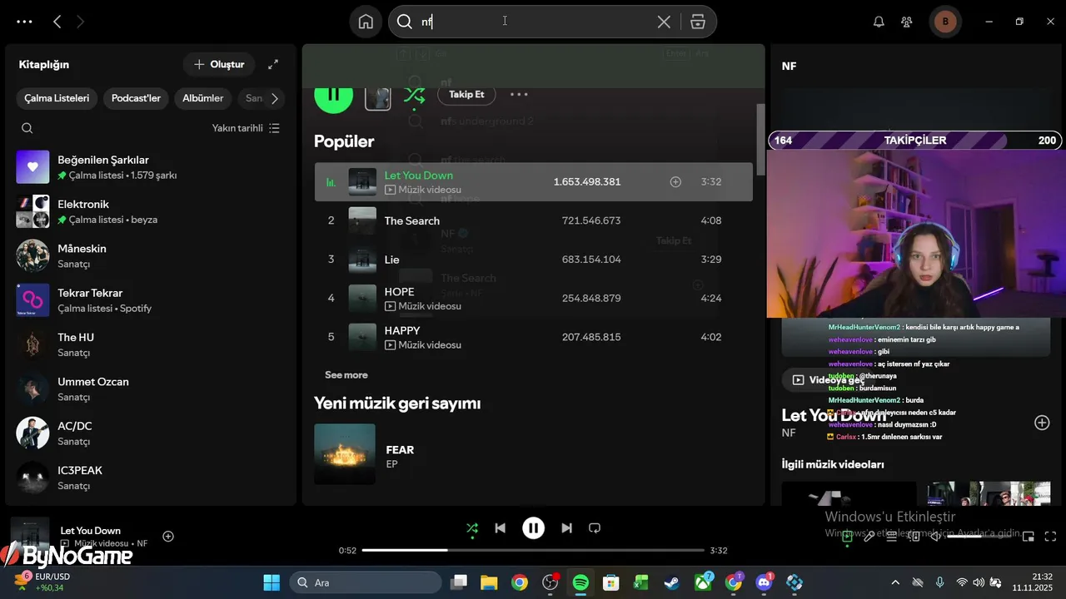The width and height of the screenshot is (1066, 599).
Task: Open the profile avatar menu
Action: (x=944, y=22)
